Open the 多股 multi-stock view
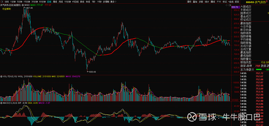 [x=201, y=2]
